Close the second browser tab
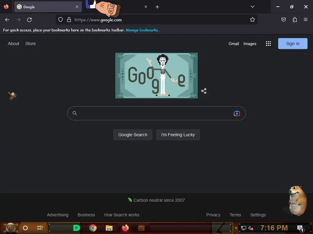313x234 pixels. tap(146, 7)
